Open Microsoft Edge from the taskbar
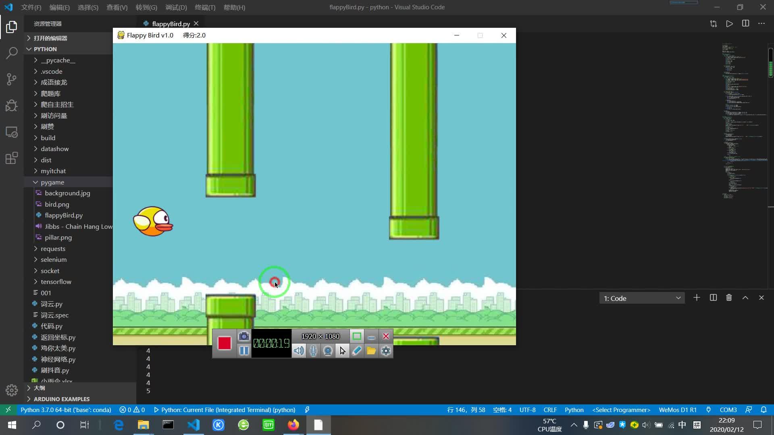This screenshot has height=435, width=774. pos(119,425)
